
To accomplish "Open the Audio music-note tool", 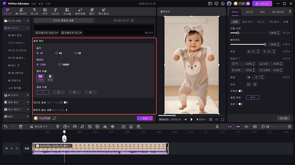I will click(55, 11).
